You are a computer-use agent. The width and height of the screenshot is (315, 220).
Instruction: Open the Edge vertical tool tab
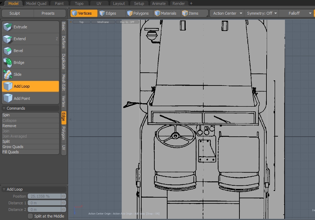[x=64, y=117]
